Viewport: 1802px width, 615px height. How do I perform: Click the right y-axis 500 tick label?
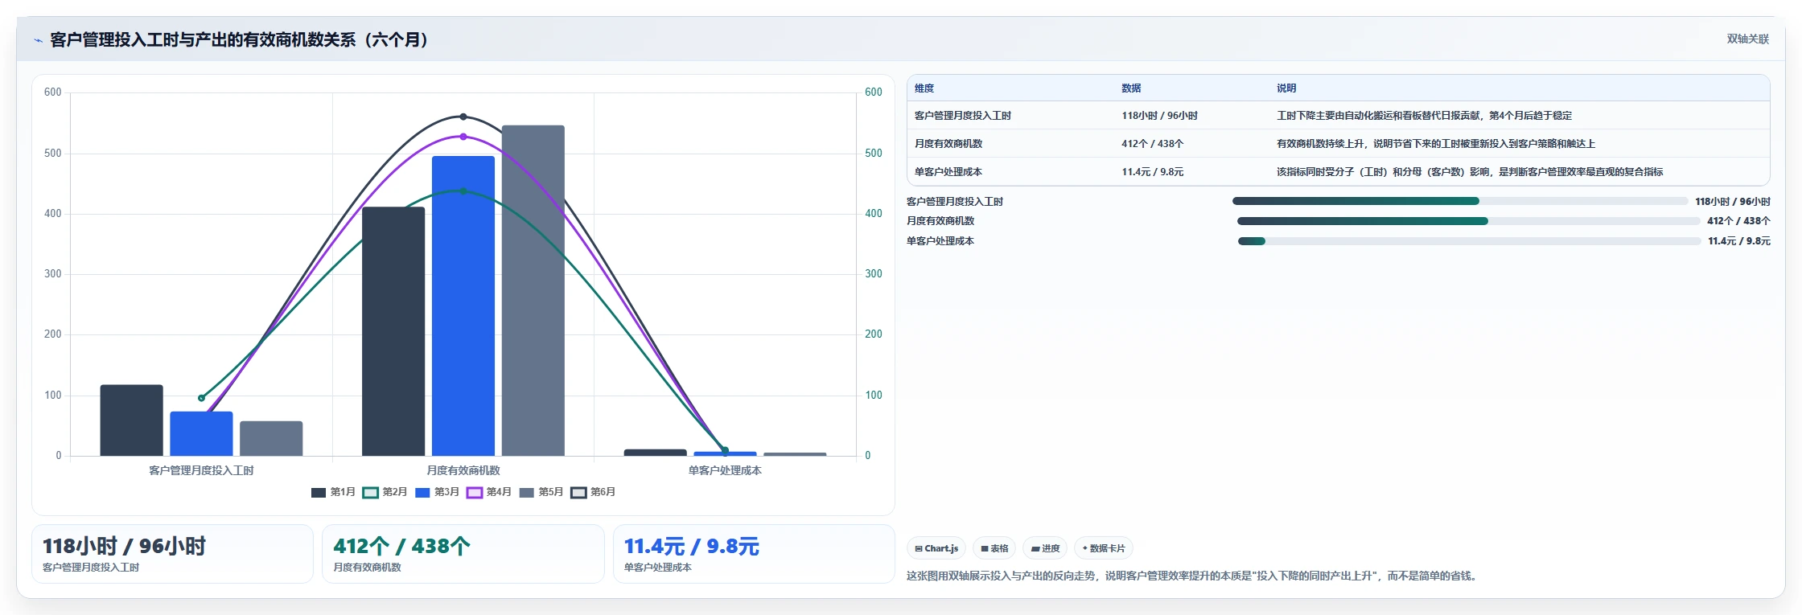pyautogui.click(x=874, y=153)
